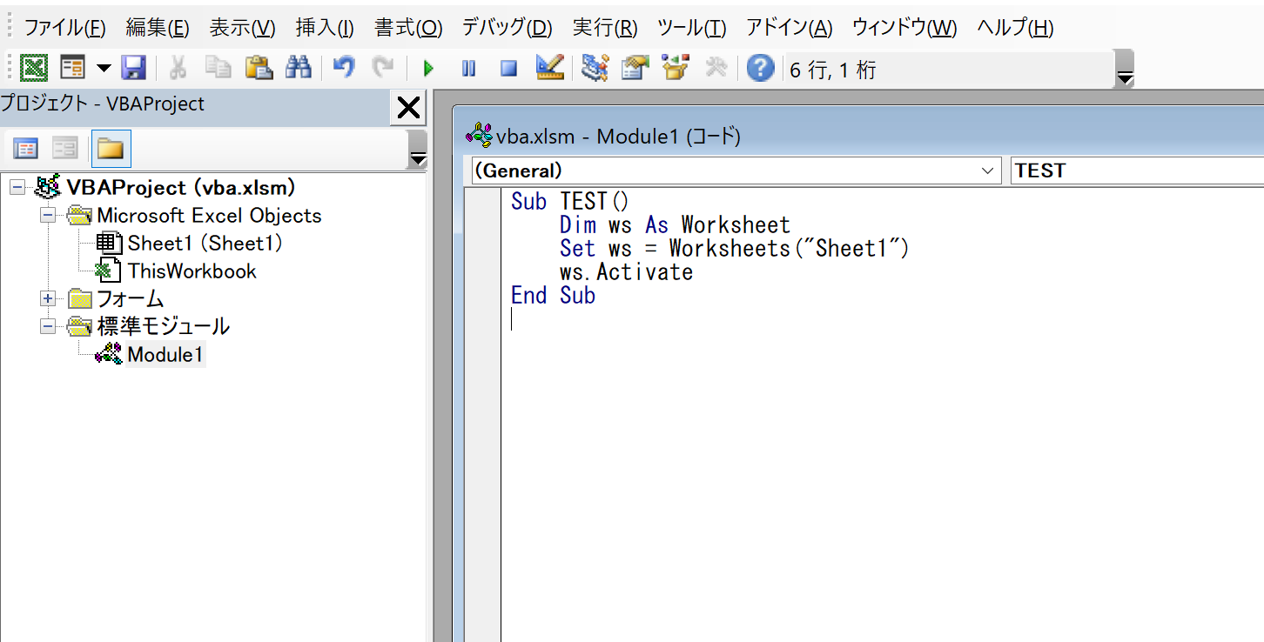Screen dimensions: 1264x642
Task: Open the 実行 menu
Action: tap(605, 27)
